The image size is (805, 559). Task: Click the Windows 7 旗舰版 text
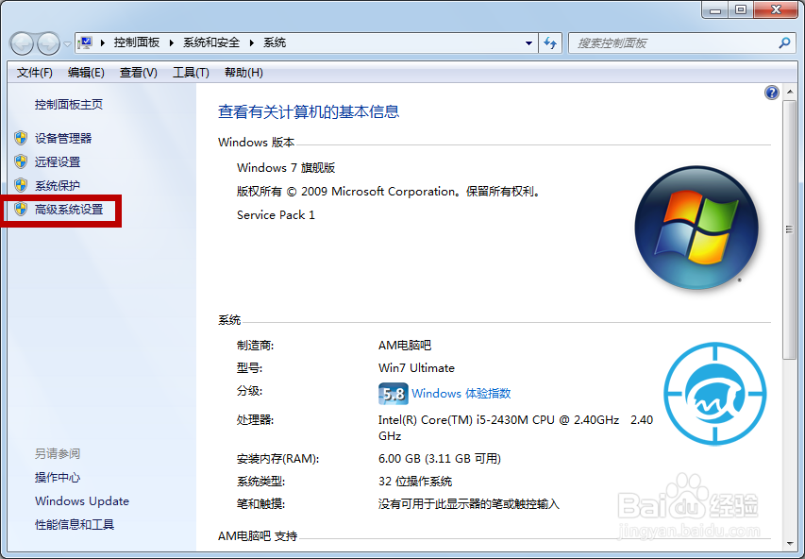286,168
